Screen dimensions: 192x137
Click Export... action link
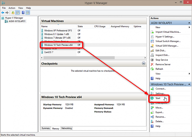pyautogui.click(x=159, y=112)
